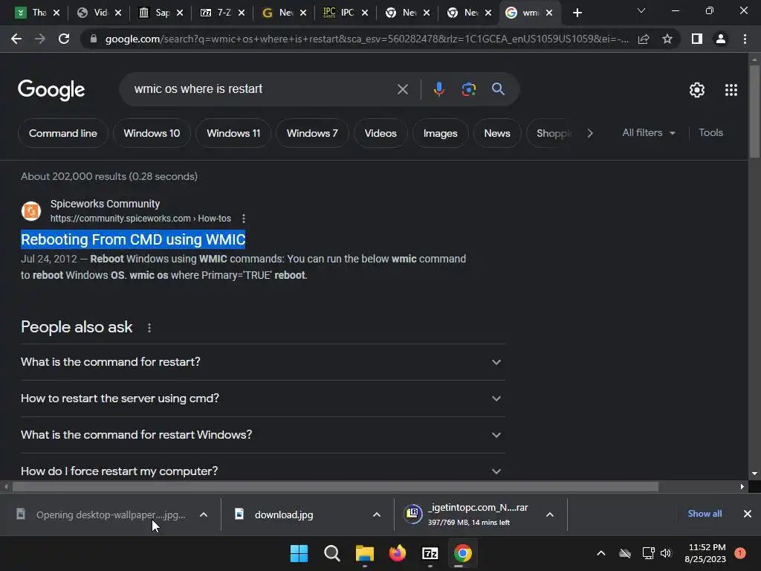Image resolution: width=761 pixels, height=571 pixels.
Task: Switch to Images results
Action: point(440,133)
